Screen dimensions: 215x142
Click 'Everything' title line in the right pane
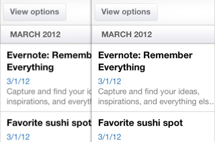point(122,67)
